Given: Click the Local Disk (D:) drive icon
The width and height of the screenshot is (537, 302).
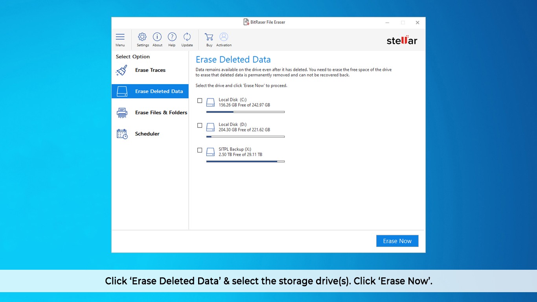Looking at the screenshot, I should pos(211,127).
